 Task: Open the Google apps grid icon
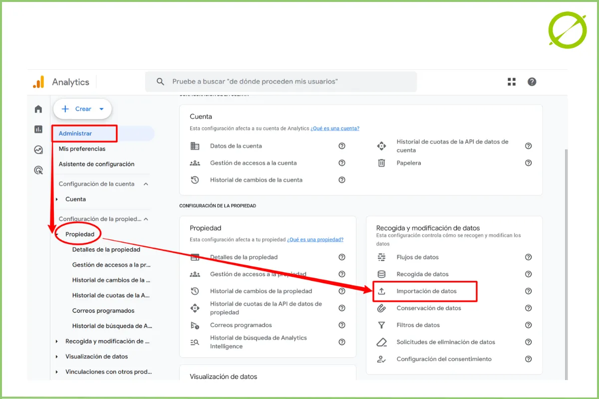tap(512, 82)
